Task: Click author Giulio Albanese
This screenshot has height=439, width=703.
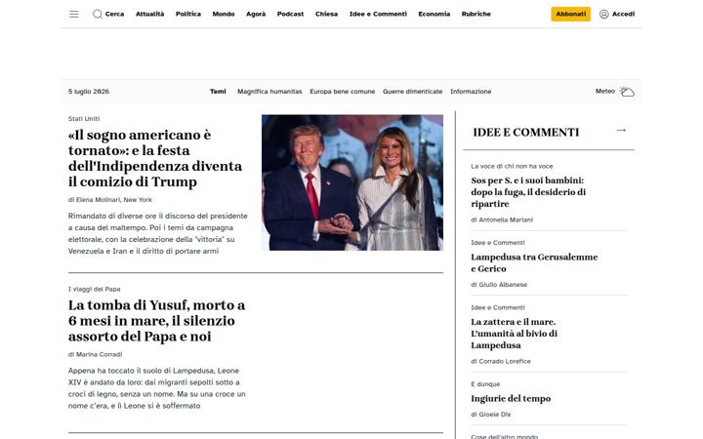Action: [x=499, y=285]
